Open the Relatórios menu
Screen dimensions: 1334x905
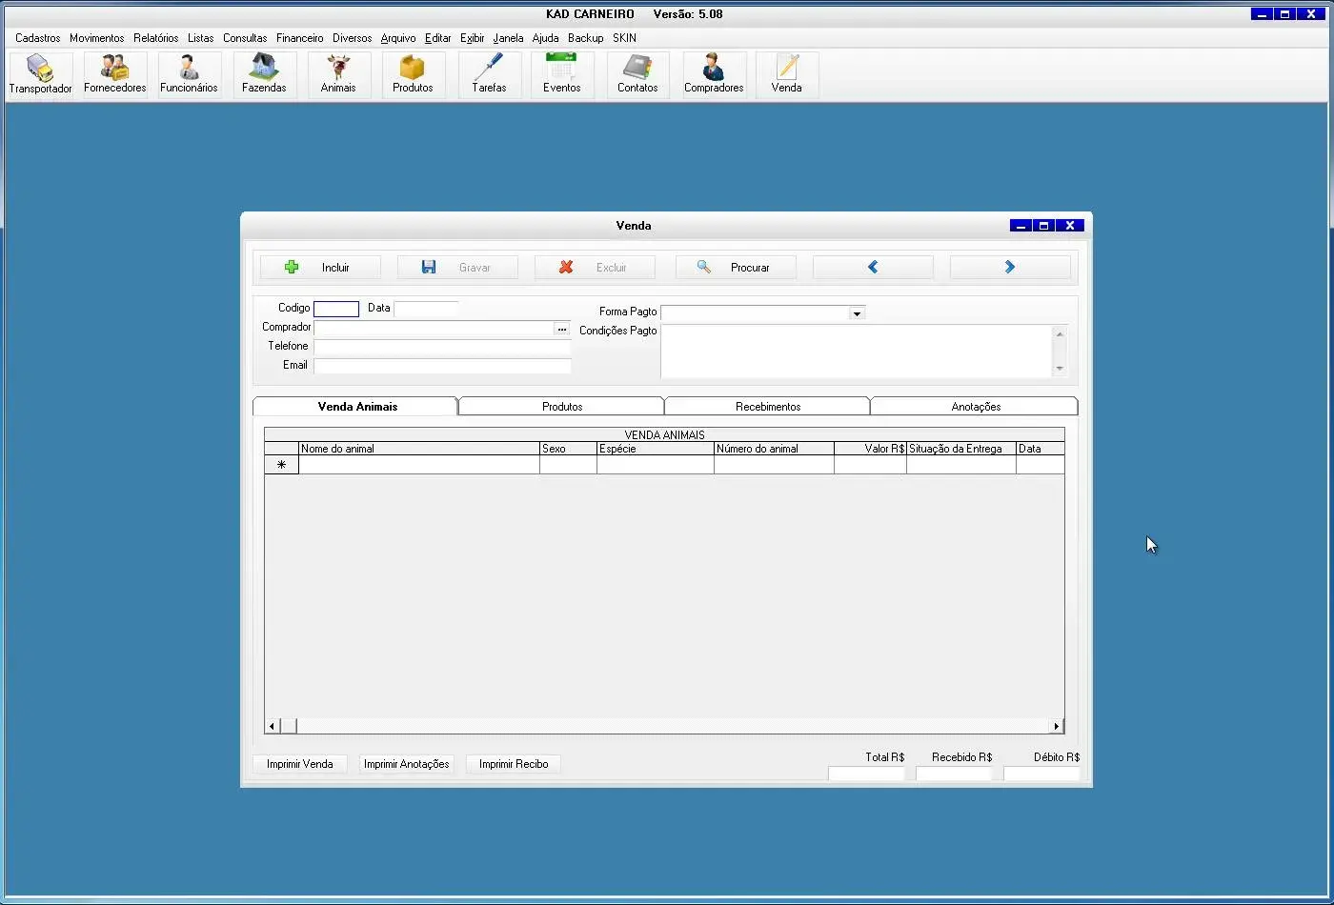(x=155, y=38)
